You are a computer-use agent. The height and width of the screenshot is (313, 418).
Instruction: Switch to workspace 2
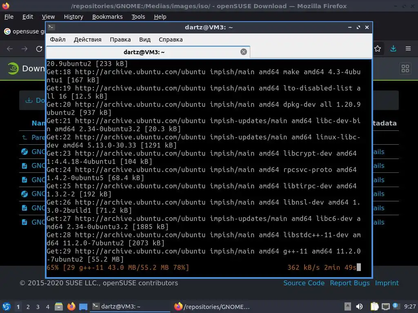[x=28, y=307]
